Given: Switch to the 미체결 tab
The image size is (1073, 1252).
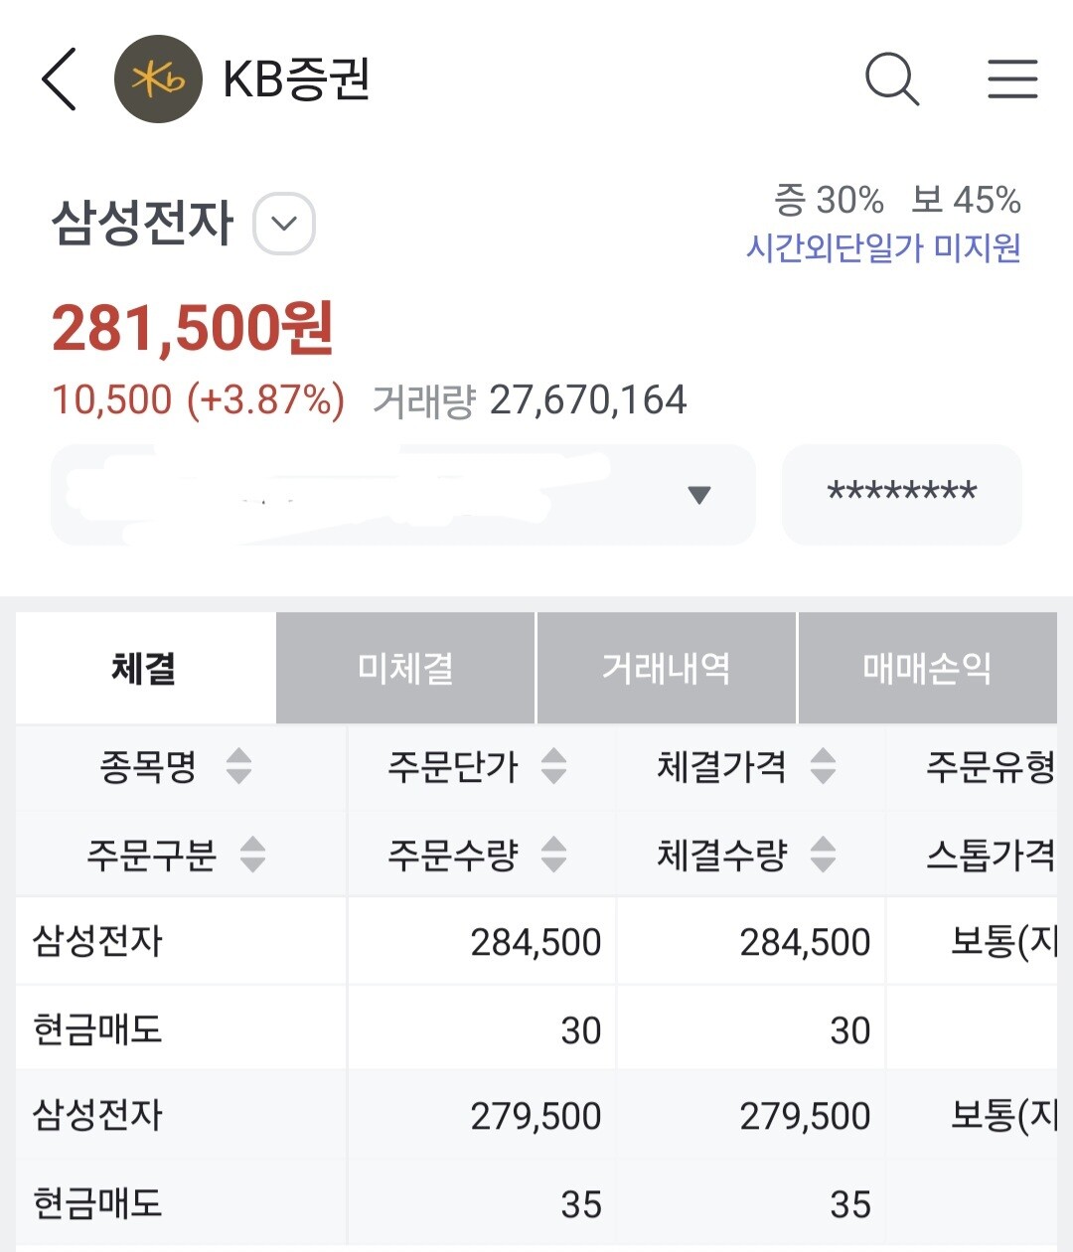Looking at the screenshot, I should point(405,668).
